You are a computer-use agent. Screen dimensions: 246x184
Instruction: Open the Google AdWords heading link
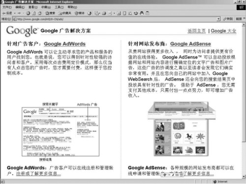[64, 44]
